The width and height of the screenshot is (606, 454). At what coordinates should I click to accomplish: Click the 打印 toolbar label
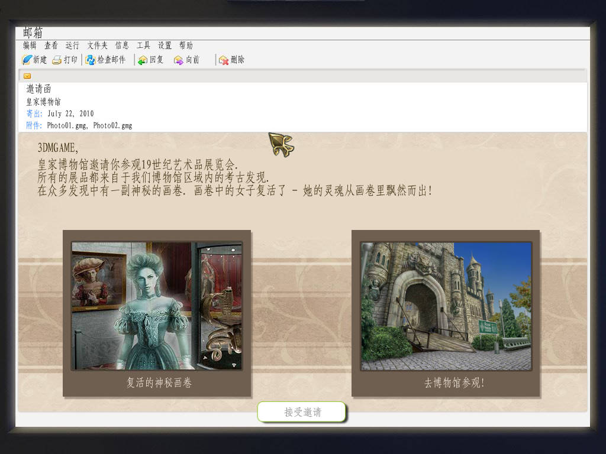70,60
